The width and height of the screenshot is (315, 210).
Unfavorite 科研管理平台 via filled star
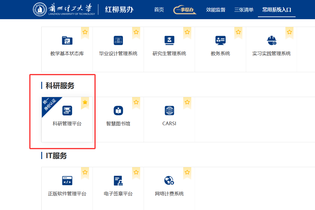coord(85,102)
